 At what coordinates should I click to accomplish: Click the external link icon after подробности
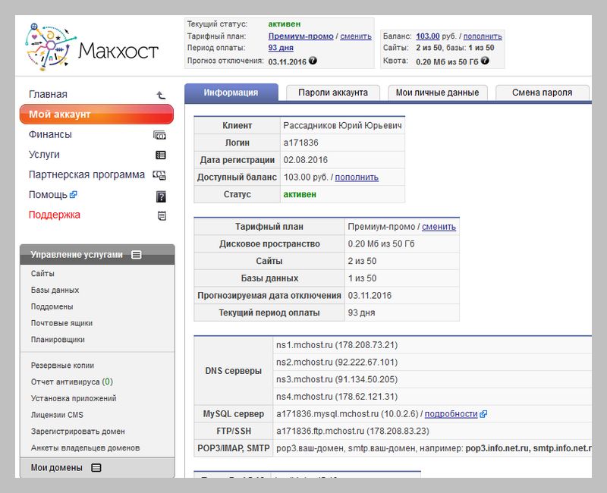(483, 414)
